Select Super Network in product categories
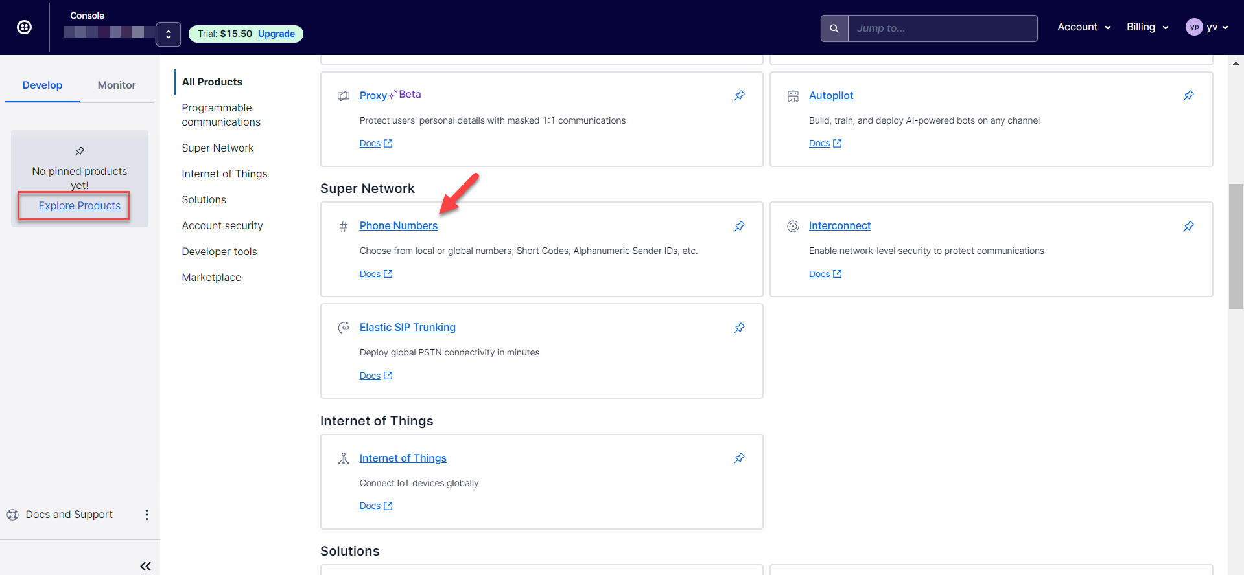 coord(218,148)
